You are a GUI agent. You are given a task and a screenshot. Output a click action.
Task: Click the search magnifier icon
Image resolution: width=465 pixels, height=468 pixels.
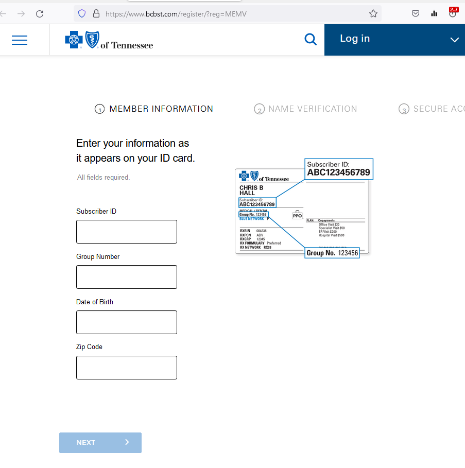[x=311, y=39]
